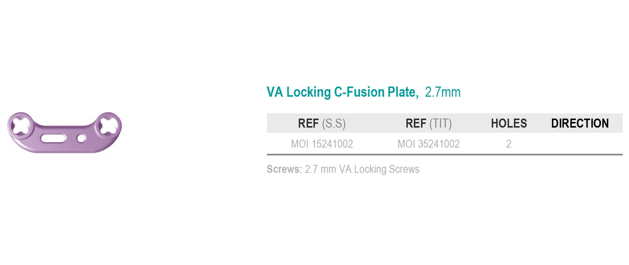The image size is (629, 265).
Task: Click the holes value 2
Action: (509, 144)
